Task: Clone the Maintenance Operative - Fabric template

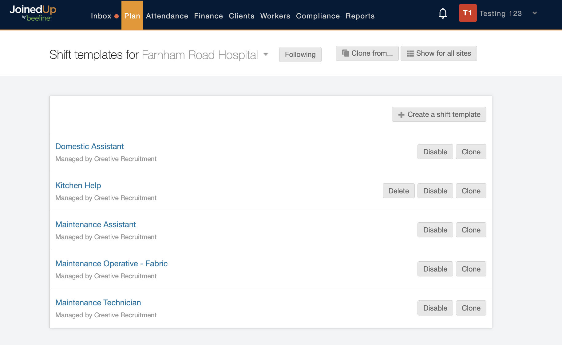Action: (x=471, y=269)
